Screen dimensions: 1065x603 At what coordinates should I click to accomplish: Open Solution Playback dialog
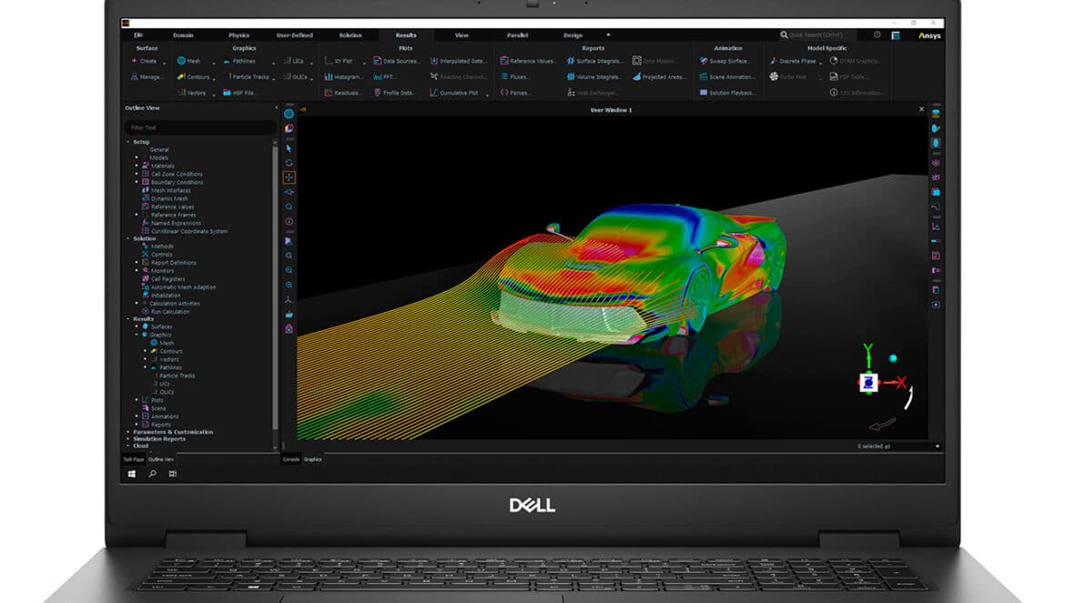click(x=726, y=93)
